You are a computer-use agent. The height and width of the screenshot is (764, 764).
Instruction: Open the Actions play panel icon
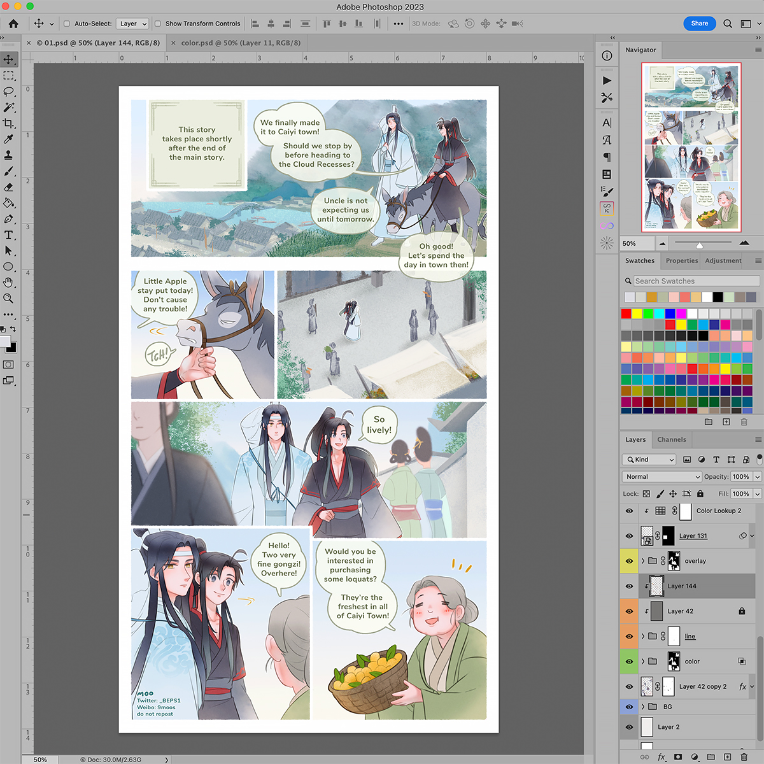[607, 81]
